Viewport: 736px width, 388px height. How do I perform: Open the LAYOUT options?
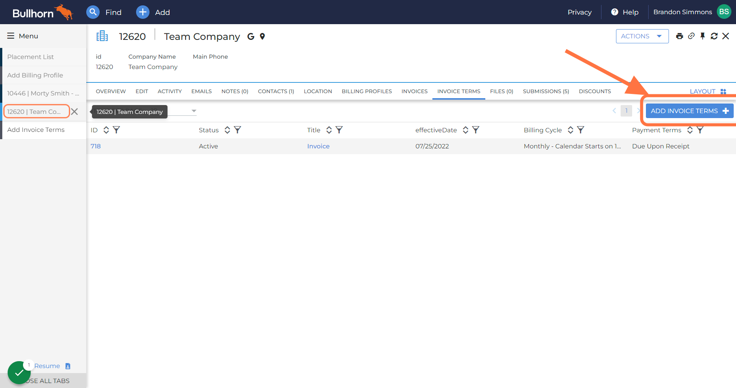708,91
